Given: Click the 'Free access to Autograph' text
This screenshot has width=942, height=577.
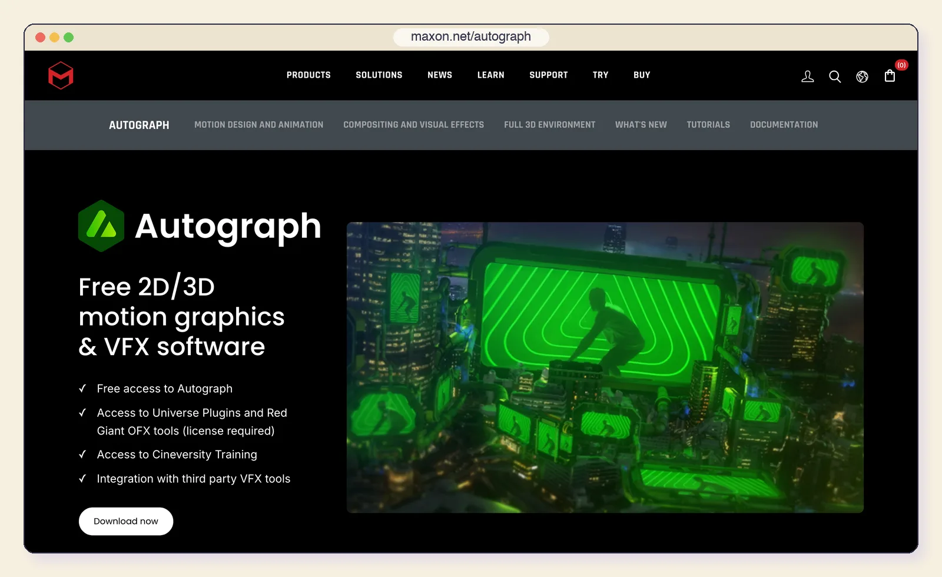Looking at the screenshot, I should point(165,389).
